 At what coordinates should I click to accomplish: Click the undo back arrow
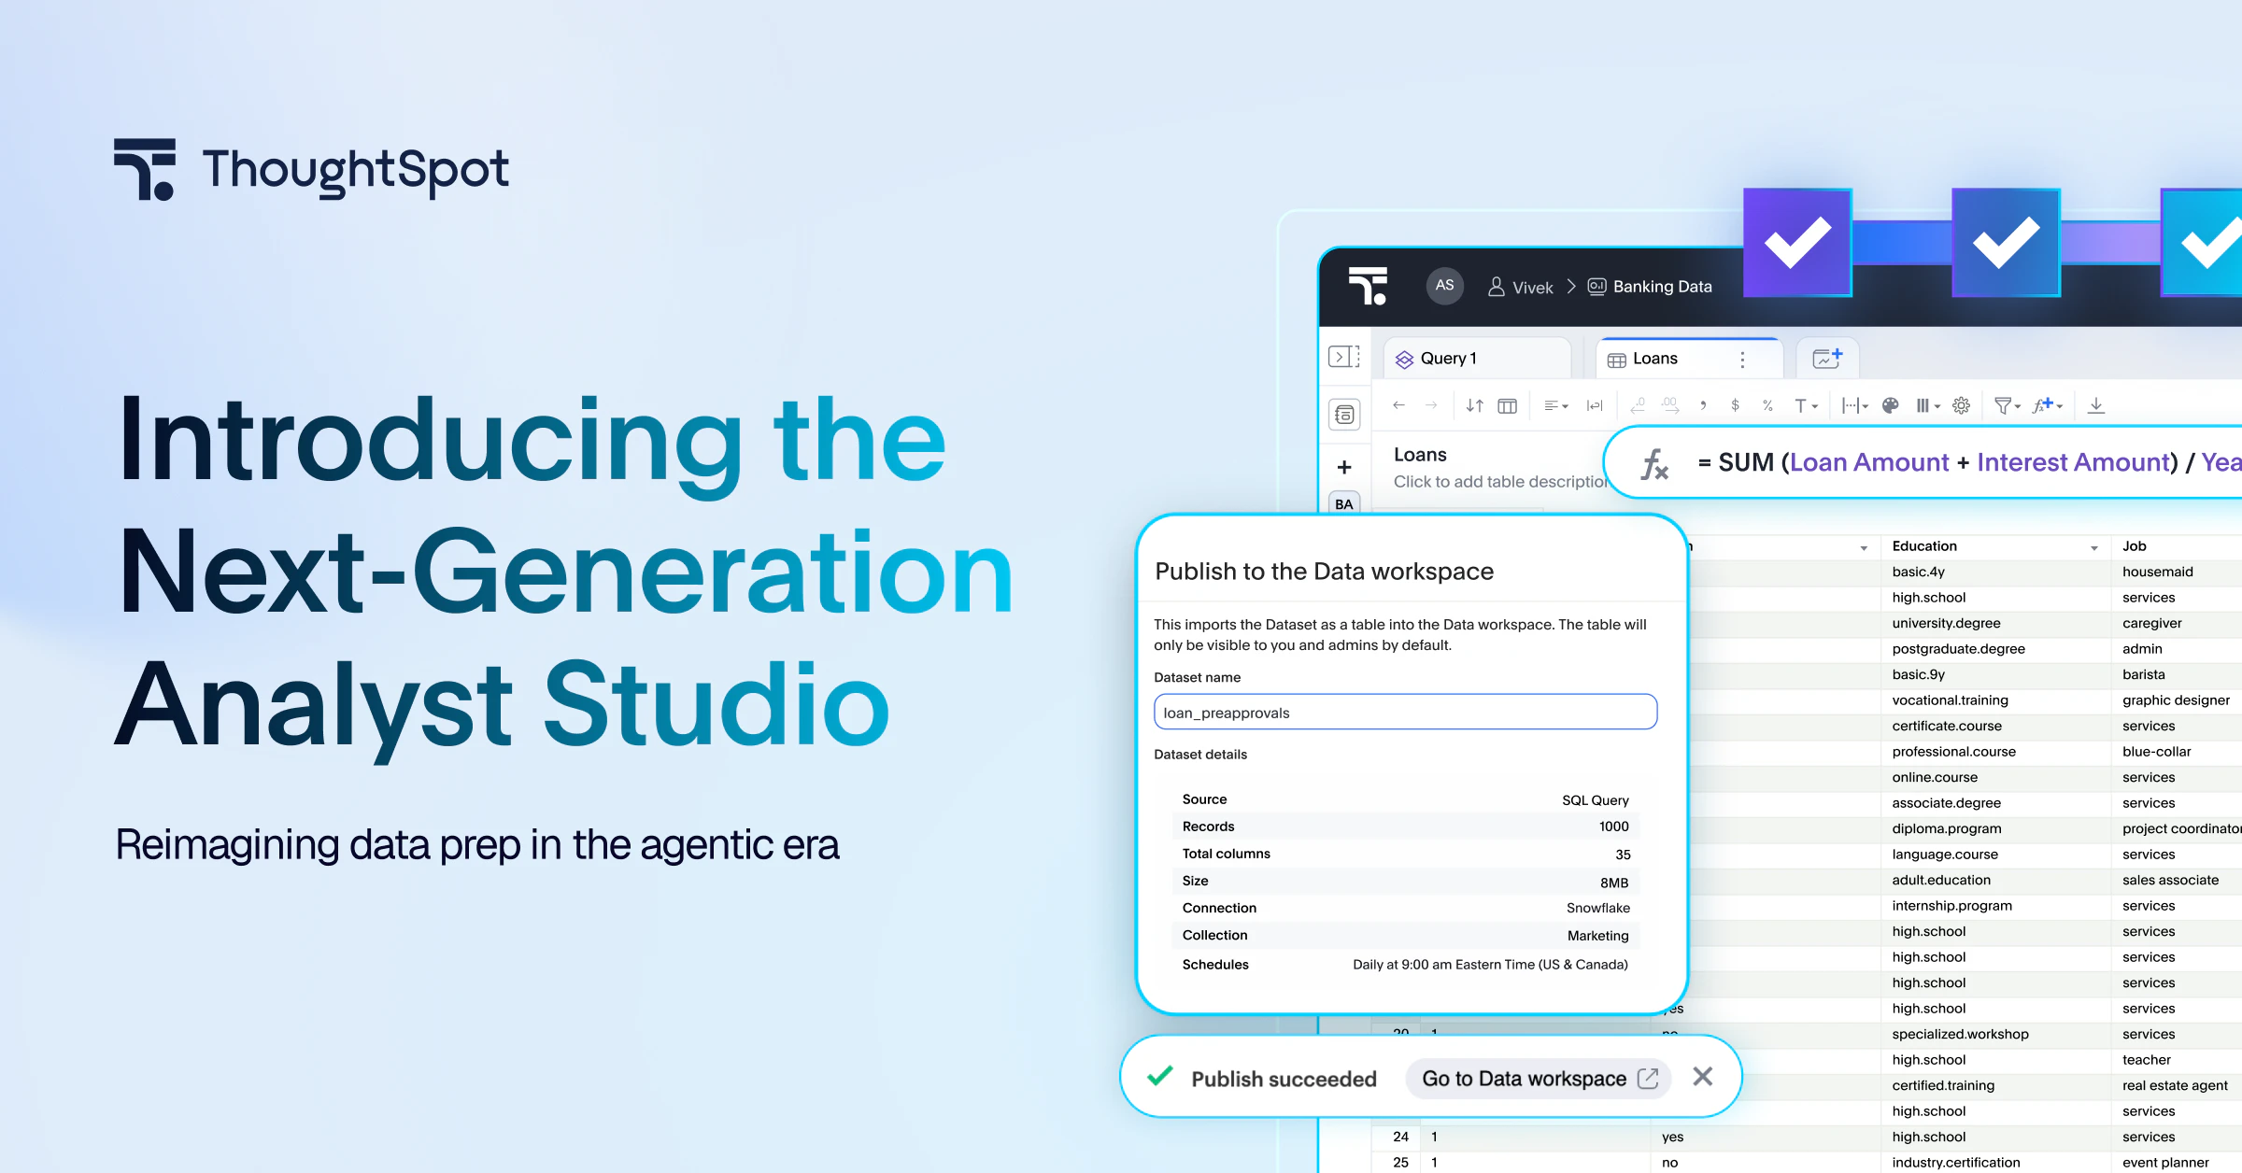[x=1398, y=405]
